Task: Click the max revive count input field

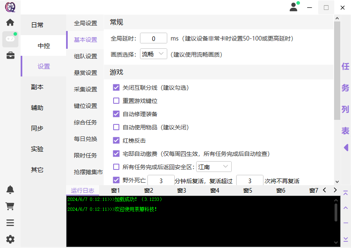Action: [x=250, y=180]
